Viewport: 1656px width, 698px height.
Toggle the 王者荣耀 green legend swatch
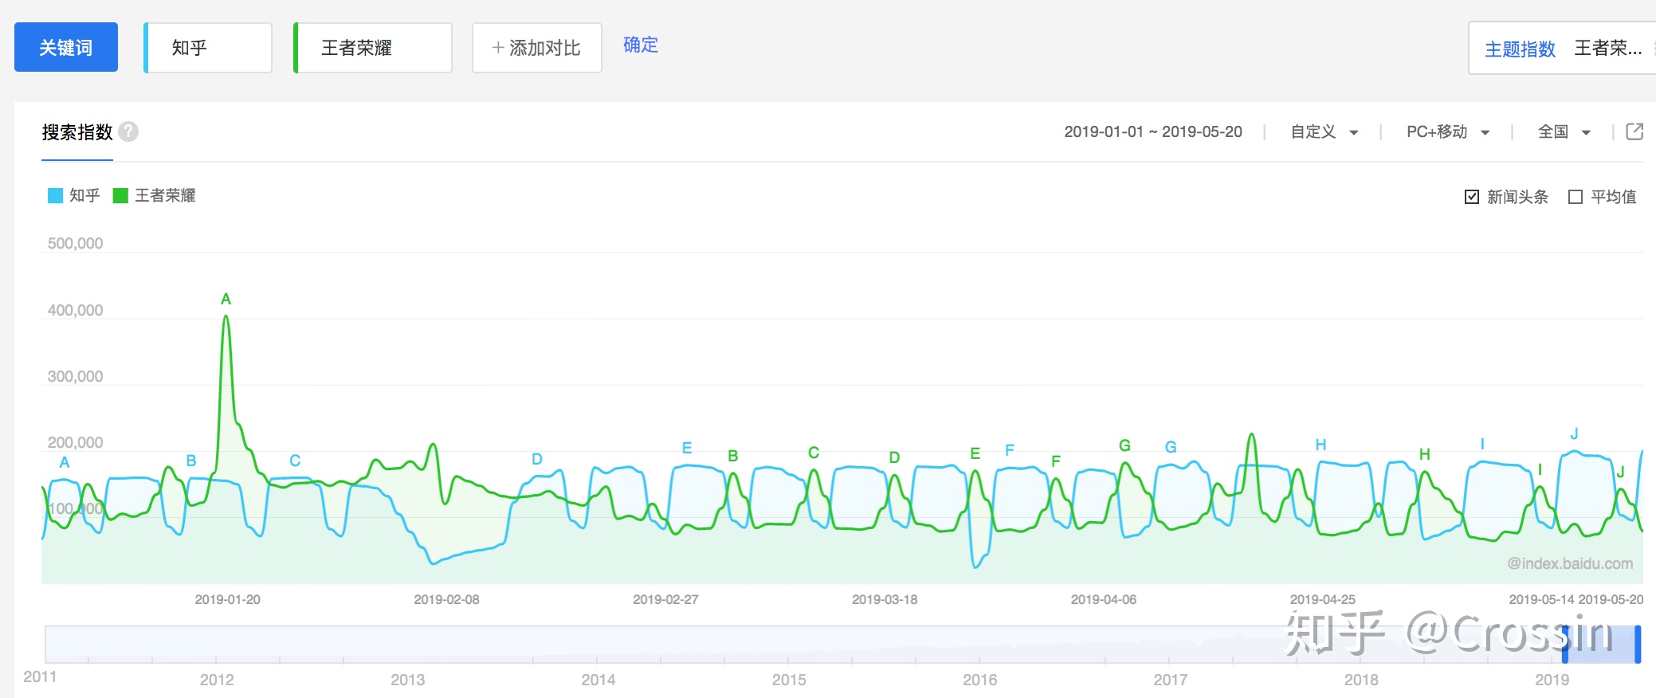click(x=120, y=196)
